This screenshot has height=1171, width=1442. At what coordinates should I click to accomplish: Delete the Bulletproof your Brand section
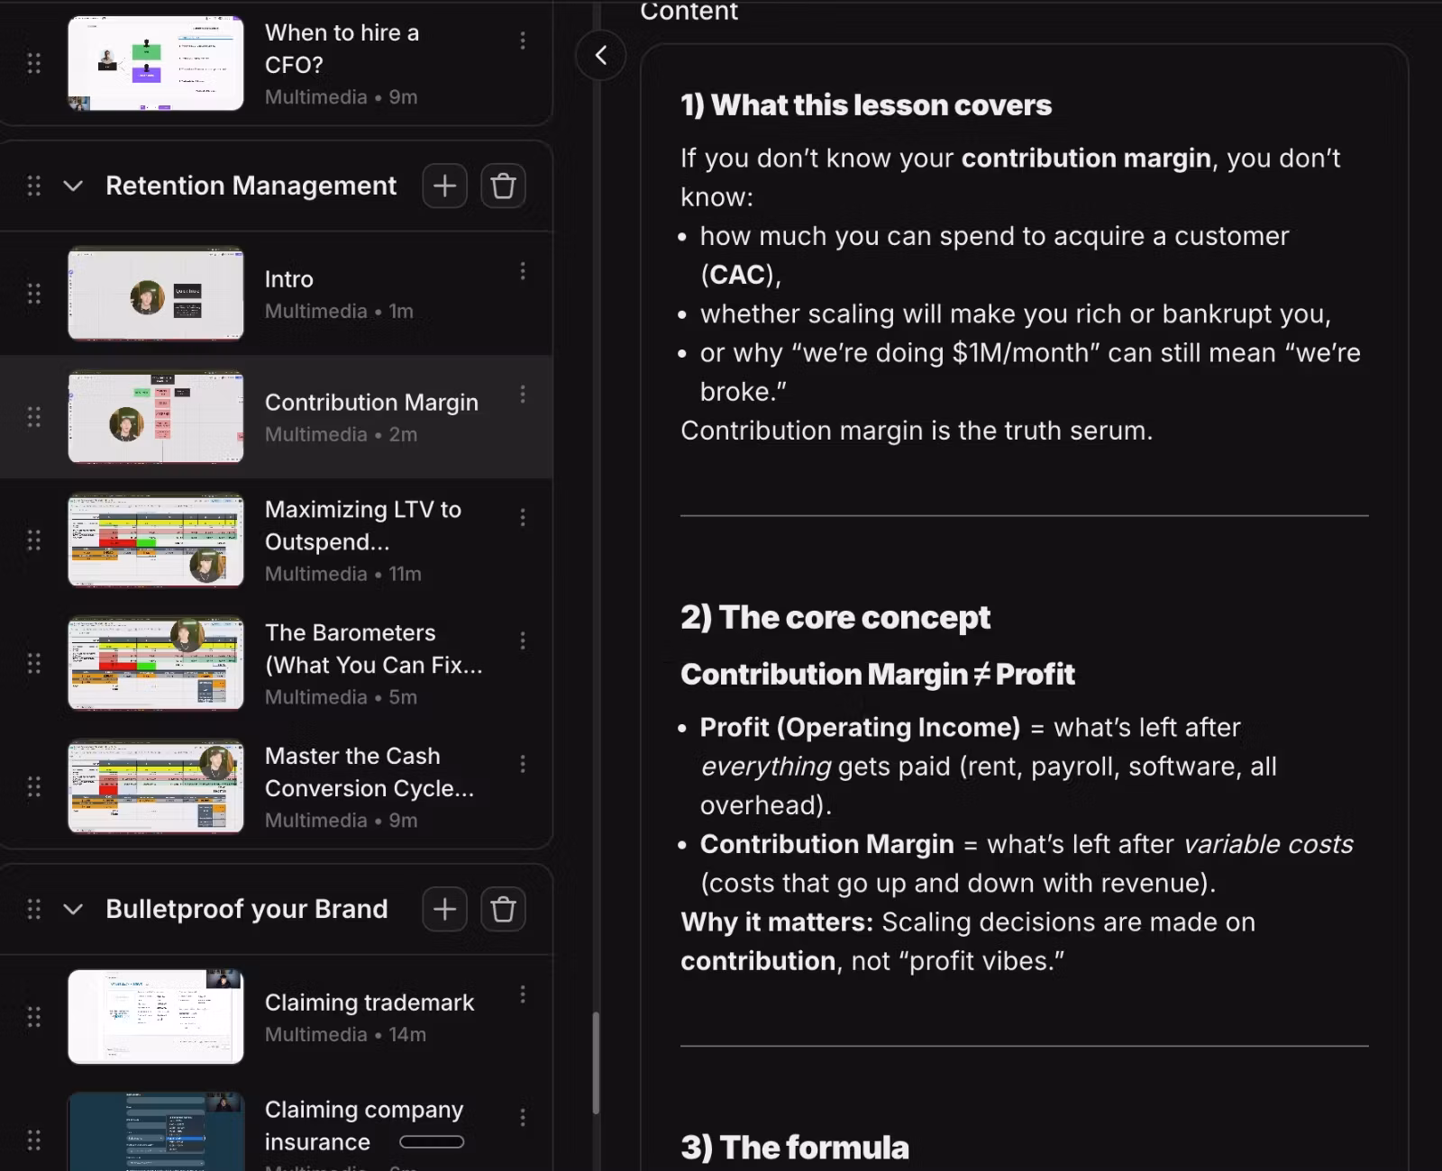503,909
